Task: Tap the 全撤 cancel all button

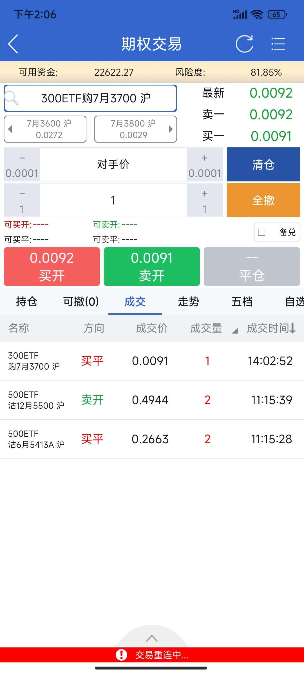Action: 263,200
